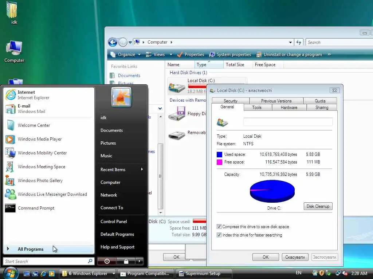Screen dimensions: 373x279
Task: Switch to the Quota tab
Action: pyautogui.click(x=320, y=101)
